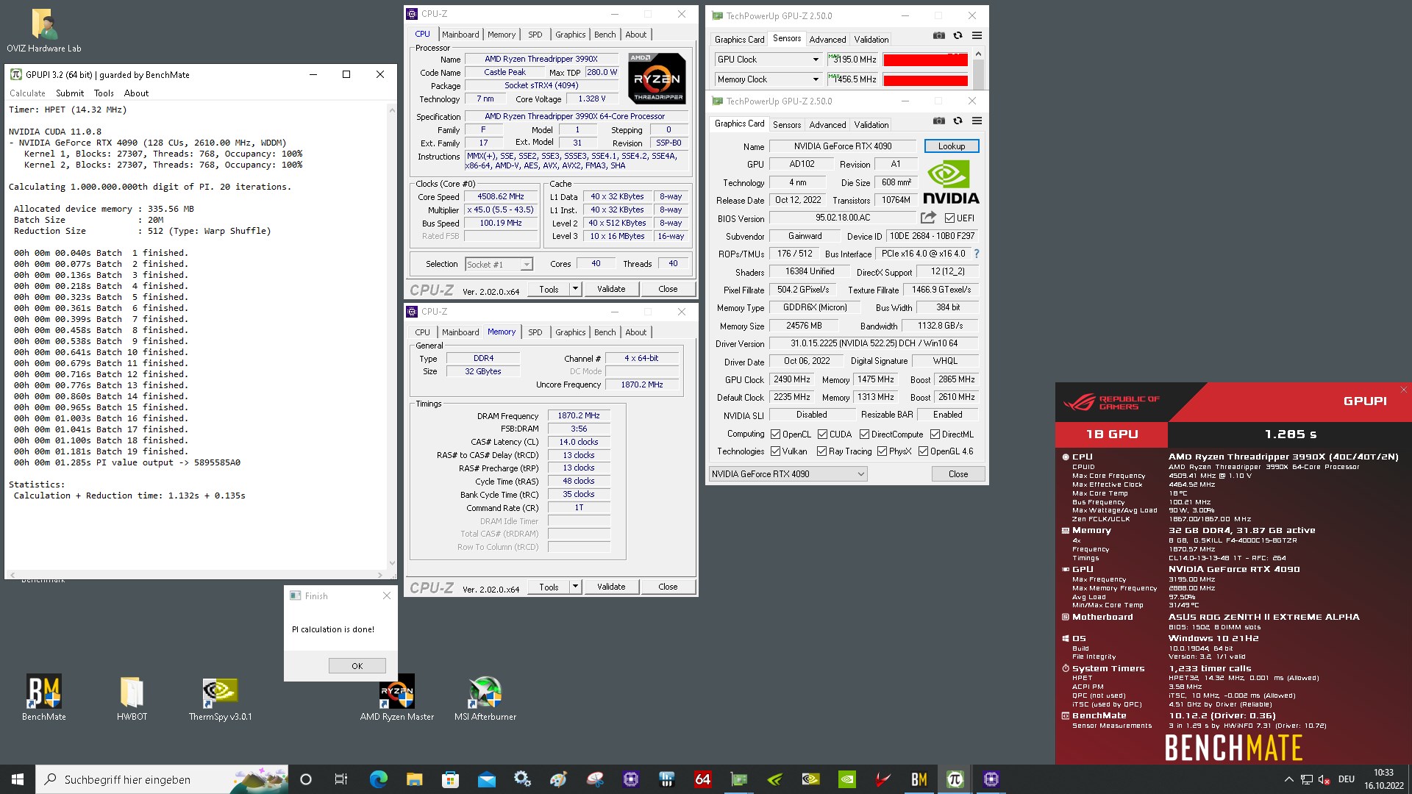Open NVIDIA GeForce RTX 4090 GPU selector
Screen dimensions: 1412x794
788,474
